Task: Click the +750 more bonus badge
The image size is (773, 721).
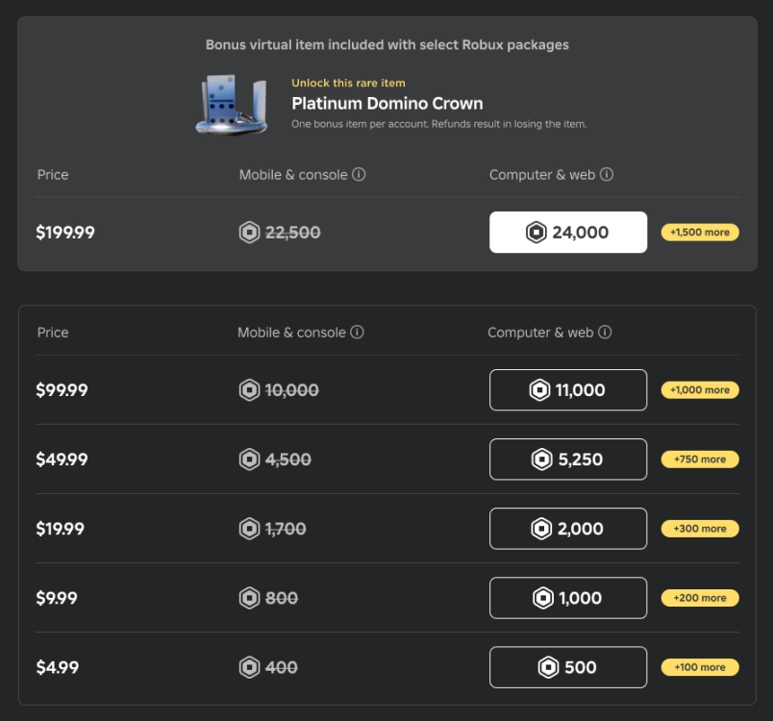Action: click(699, 459)
